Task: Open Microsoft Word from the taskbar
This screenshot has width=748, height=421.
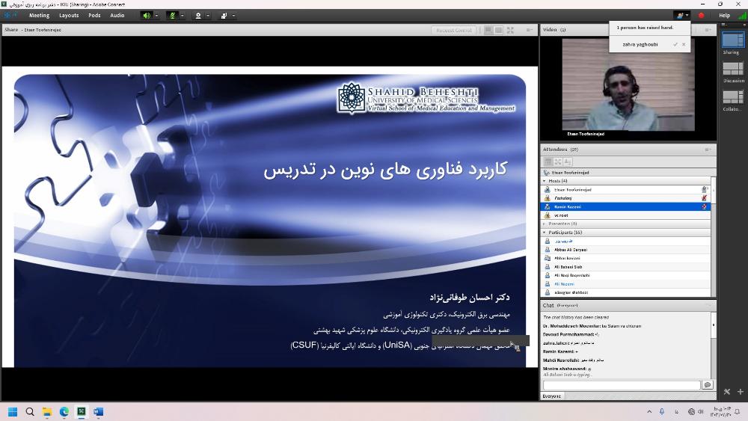Action: tap(98, 411)
